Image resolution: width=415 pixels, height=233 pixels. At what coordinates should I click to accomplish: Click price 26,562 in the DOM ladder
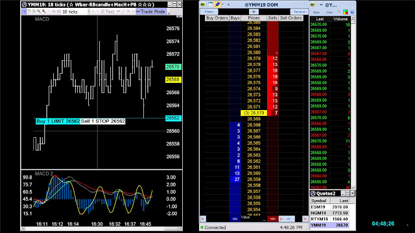254,161
